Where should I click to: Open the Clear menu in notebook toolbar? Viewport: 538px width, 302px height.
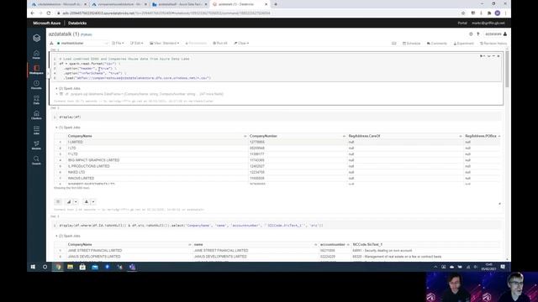[x=241, y=43]
